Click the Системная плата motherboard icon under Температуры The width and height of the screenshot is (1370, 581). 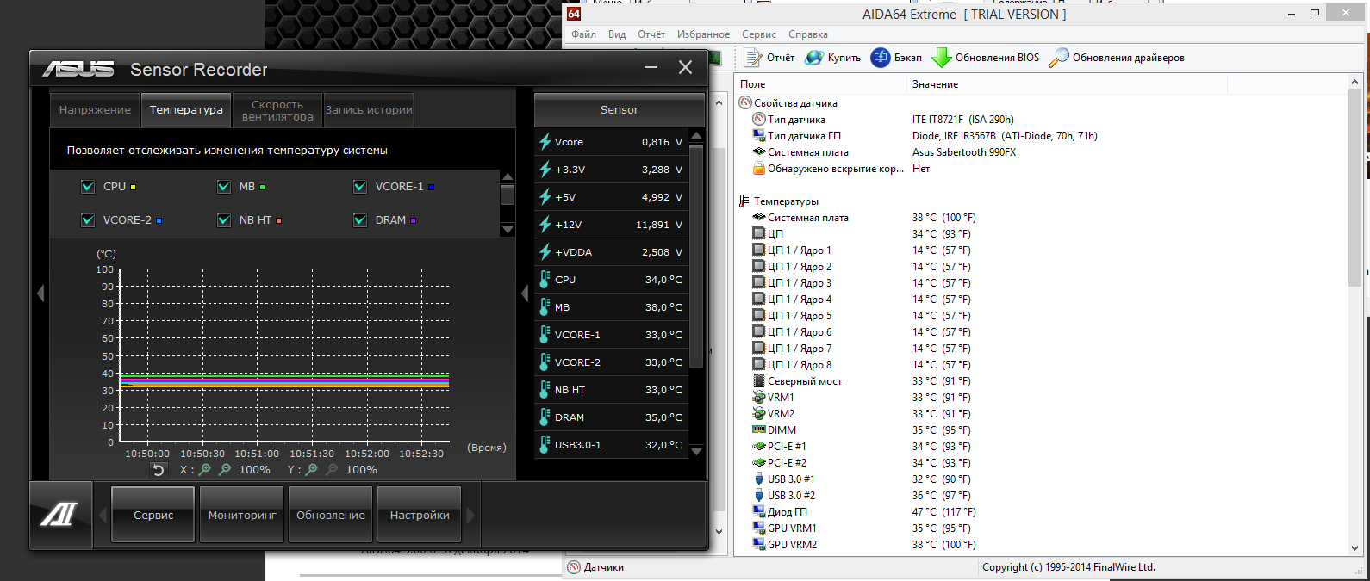(759, 218)
